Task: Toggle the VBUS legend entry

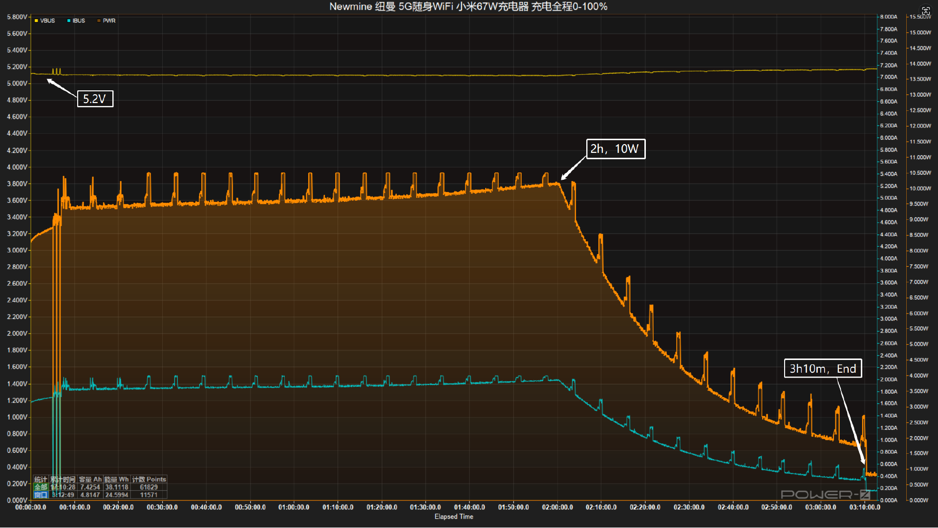Action: [44, 21]
